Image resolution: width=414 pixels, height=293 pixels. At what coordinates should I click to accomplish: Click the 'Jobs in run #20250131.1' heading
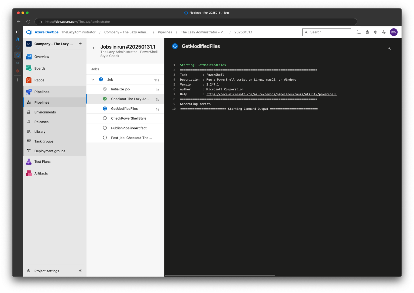128,47
